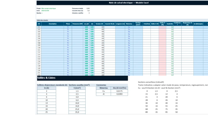Click the 'cos phi' column header
The width and height of the screenshot is (208, 115).
[x=86, y=24]
